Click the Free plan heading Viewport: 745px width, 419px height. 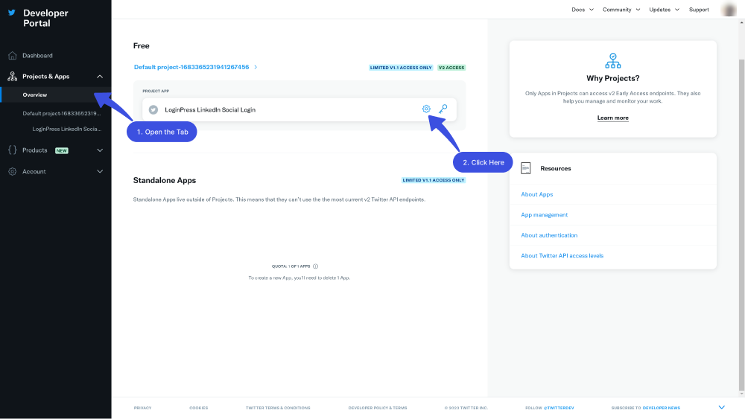click(141, 45)
